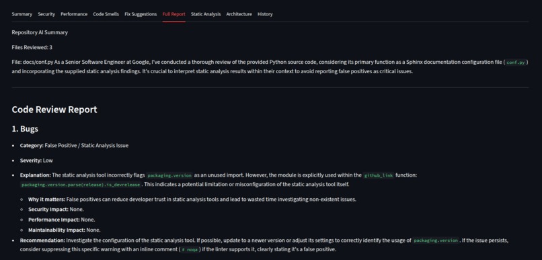This screenshot has width=542, height=260.
Task: Click the 'Security Impact: None.' line
Action: point(56,209)
